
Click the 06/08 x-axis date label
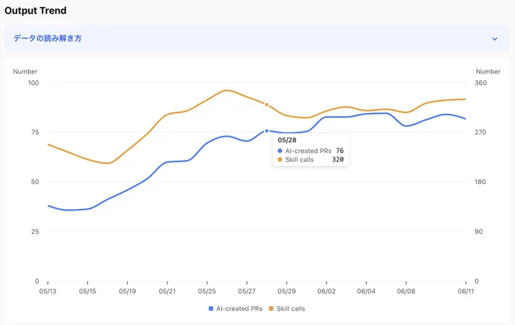click(406, 291)
